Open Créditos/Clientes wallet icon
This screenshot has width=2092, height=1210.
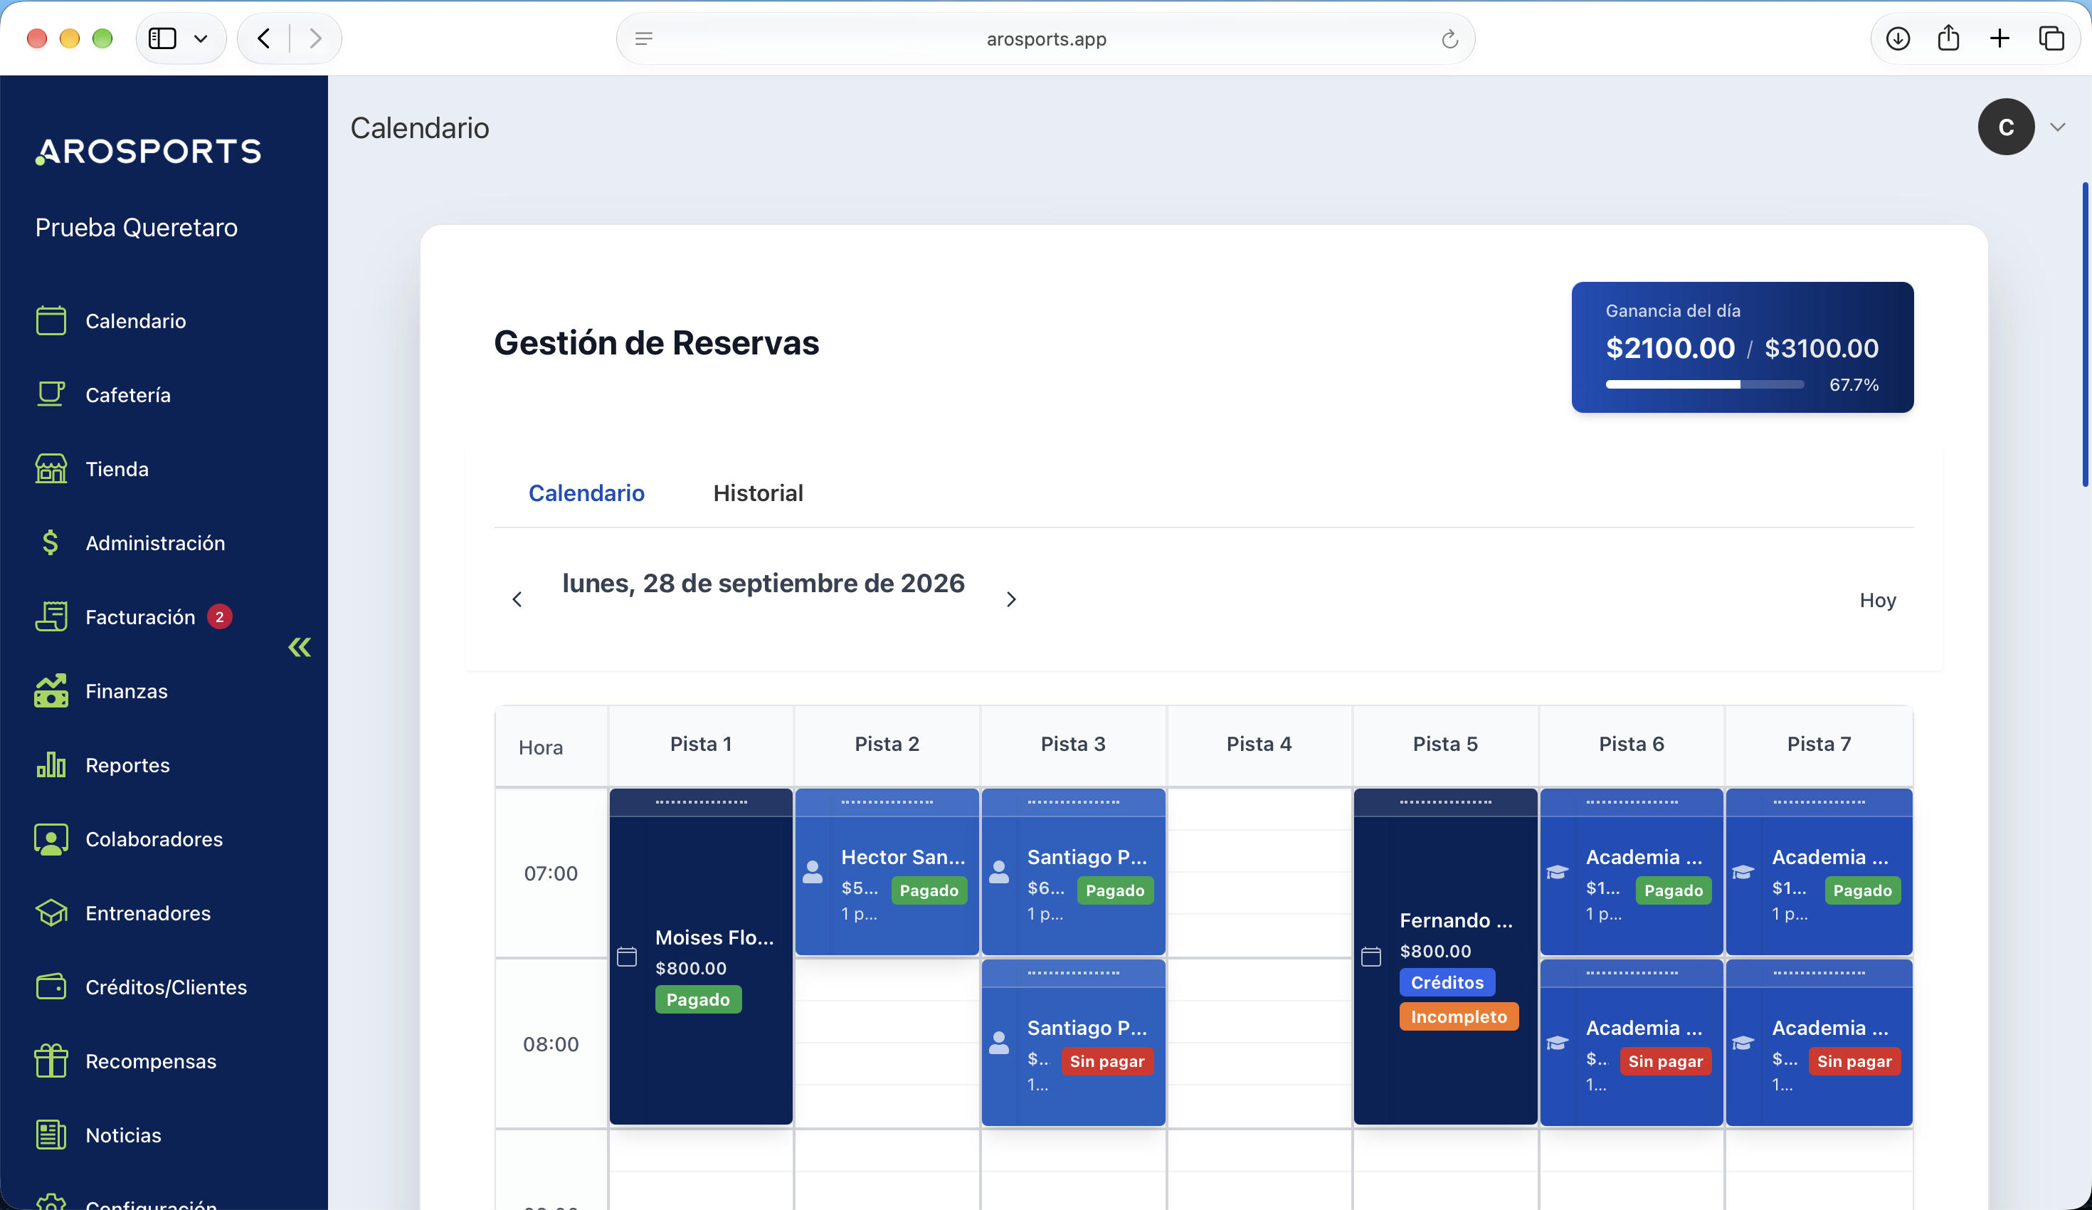point(51,987)
